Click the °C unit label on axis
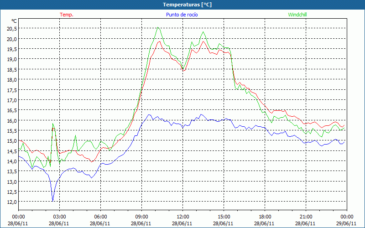Screen dimensions: 365x228 (x=14, y=21)
